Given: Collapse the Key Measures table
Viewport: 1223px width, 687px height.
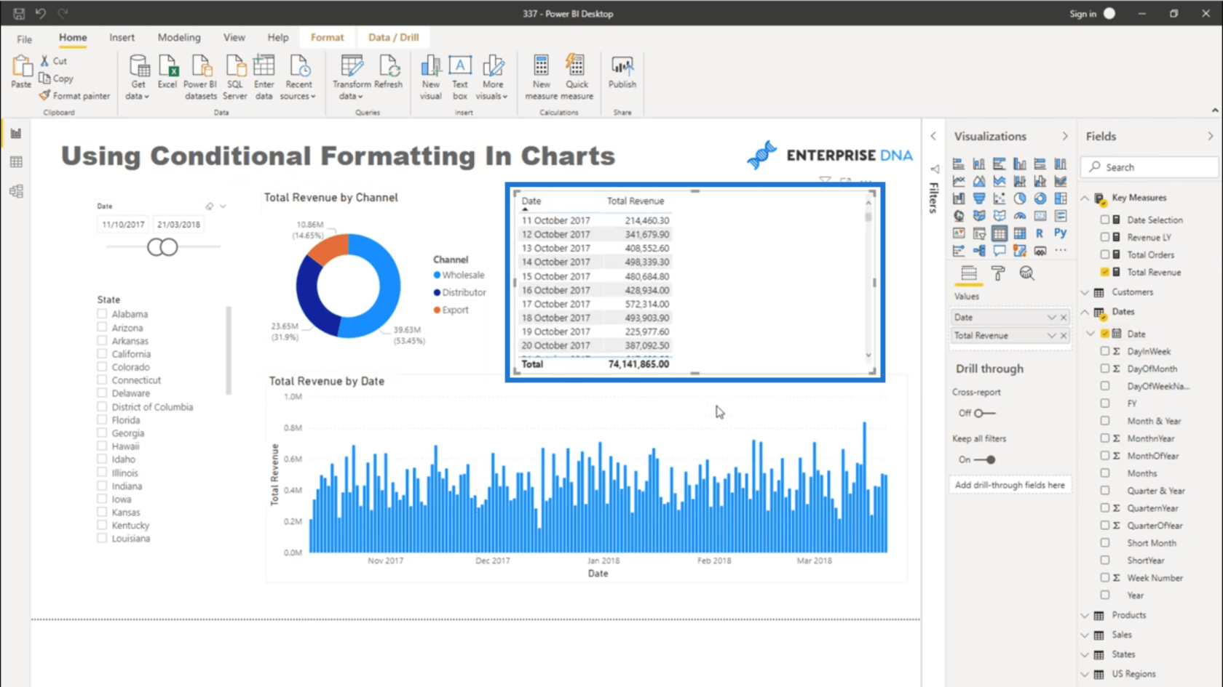Looking at the screenshot, I should tap(1085, 198).
